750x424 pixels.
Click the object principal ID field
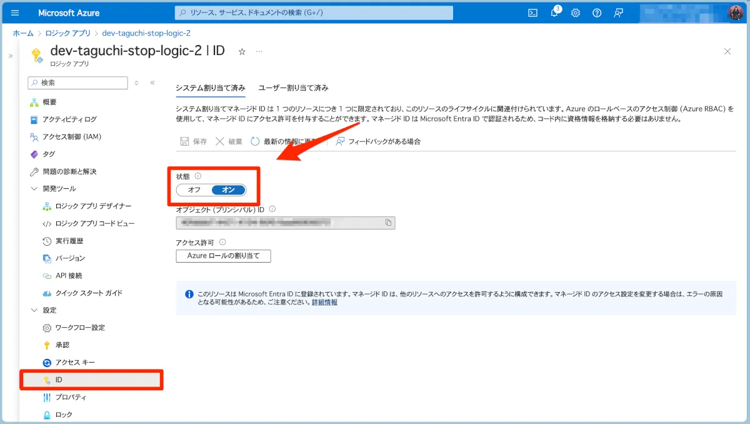click(286, 223)
